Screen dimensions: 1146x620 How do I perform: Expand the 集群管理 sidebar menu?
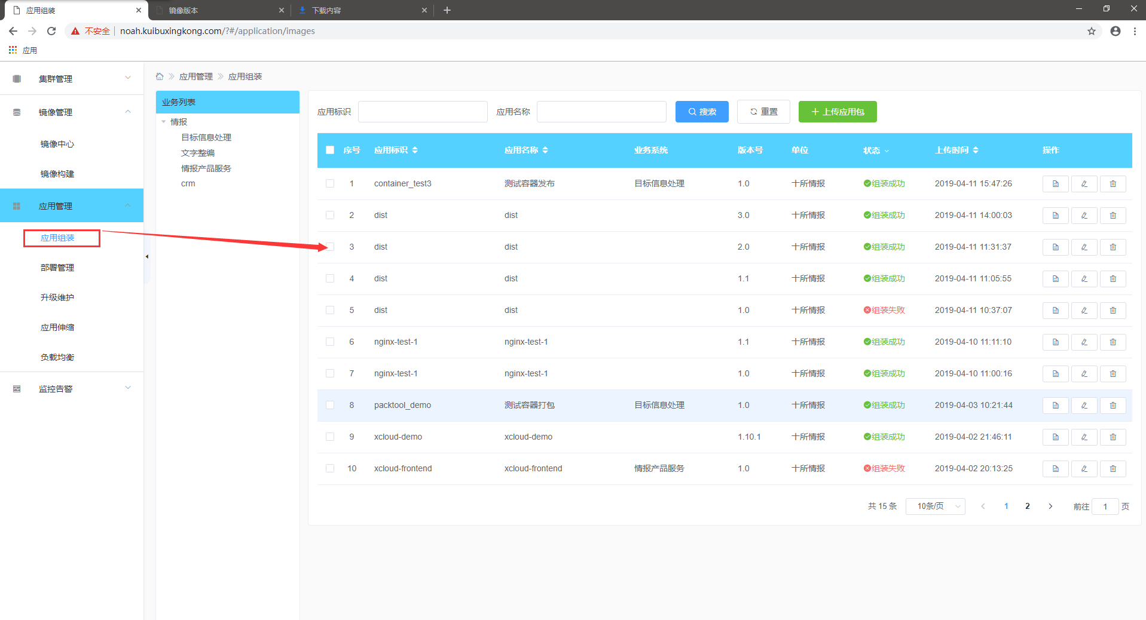click(x=72, y=78)
